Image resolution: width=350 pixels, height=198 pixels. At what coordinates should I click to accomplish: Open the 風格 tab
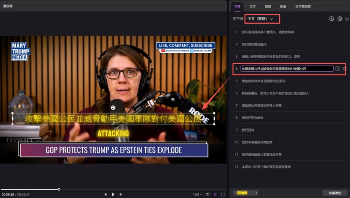[x=268, y=7]
